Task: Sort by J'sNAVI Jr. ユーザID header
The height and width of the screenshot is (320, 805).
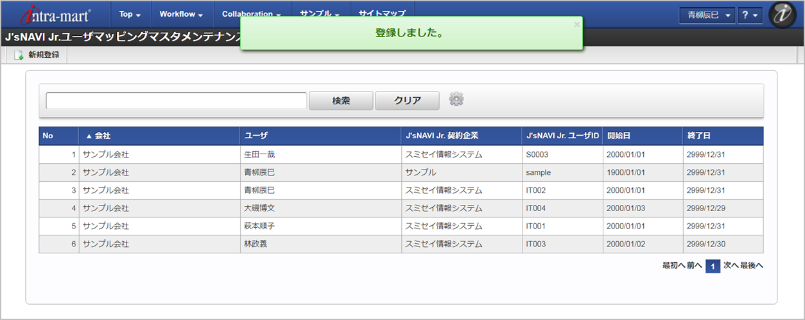Action: (562, 136)
